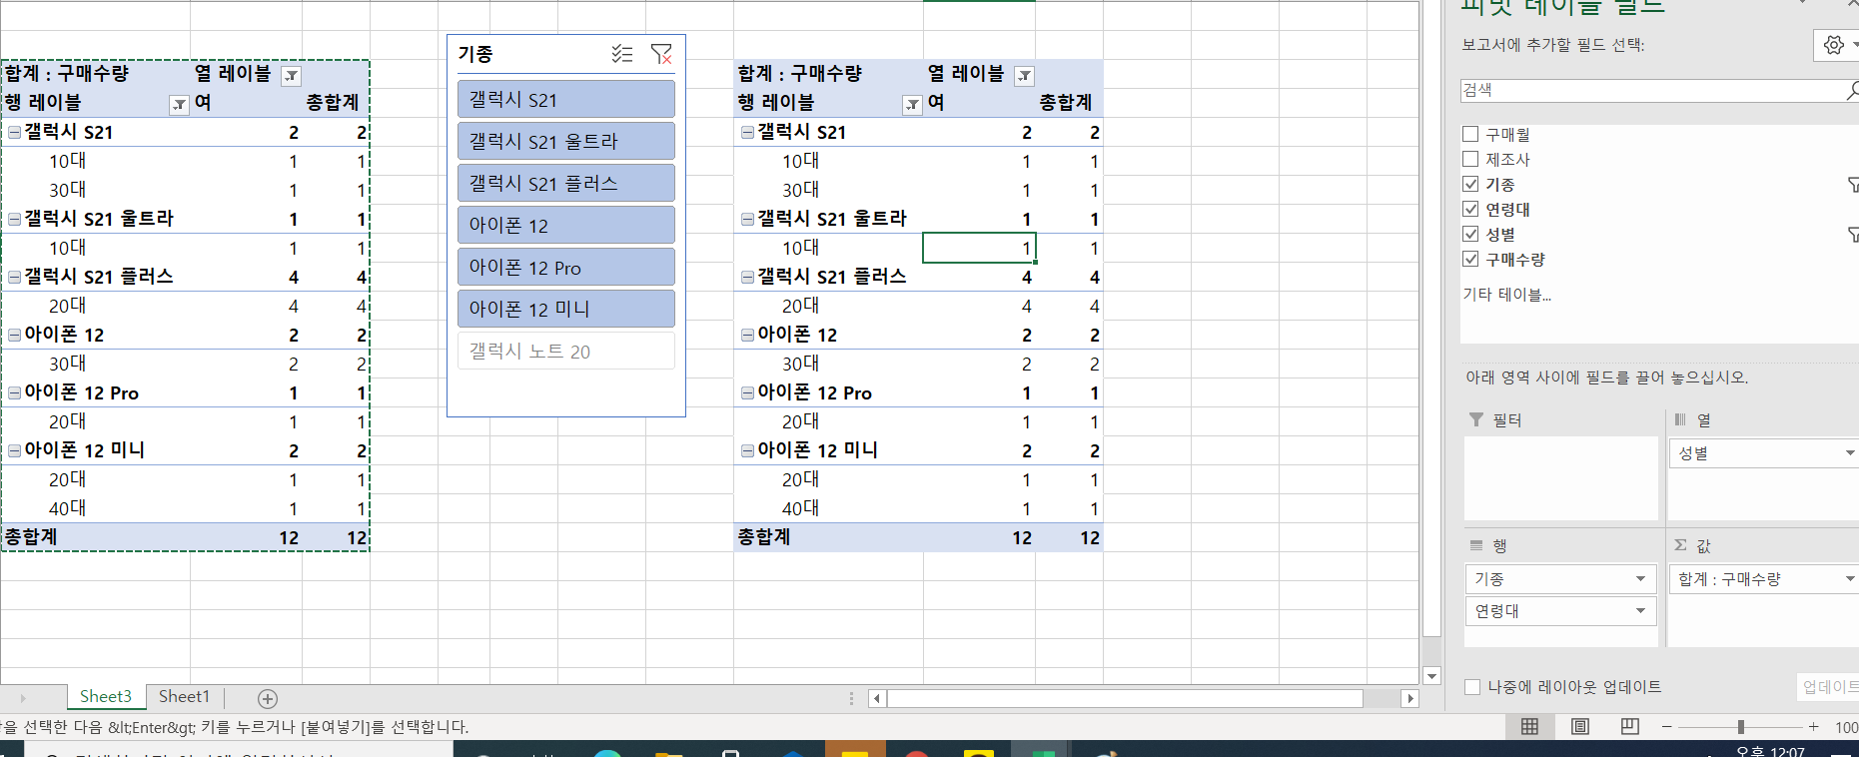1859x757 pixels.
Task: Switch to Normal view
Action: coord(1529,727)
